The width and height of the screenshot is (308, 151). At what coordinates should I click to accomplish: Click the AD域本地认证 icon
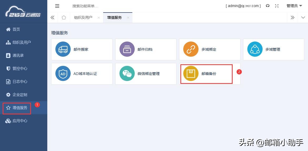(x=63, y=74)
